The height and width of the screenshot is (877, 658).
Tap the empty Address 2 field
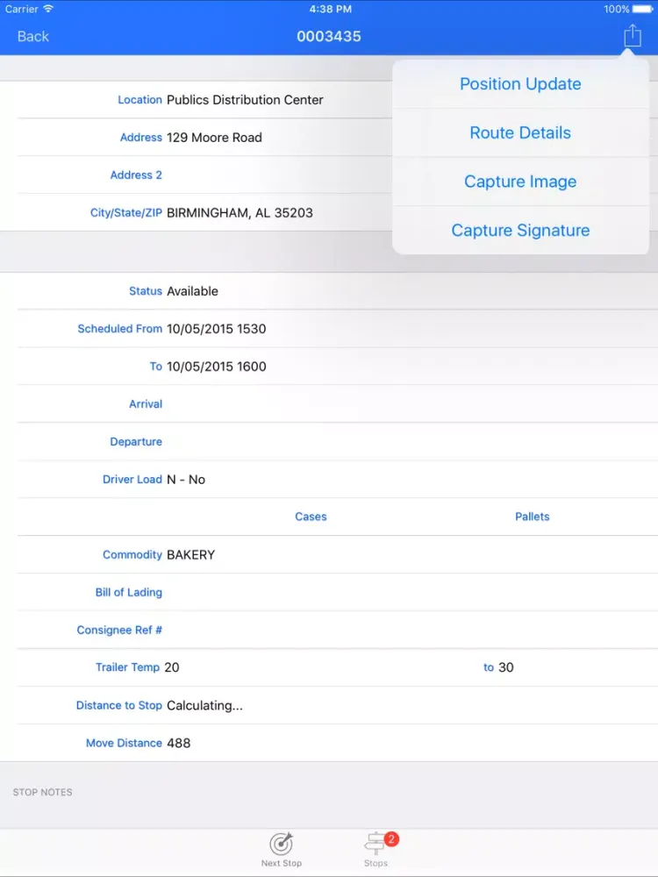336,175
